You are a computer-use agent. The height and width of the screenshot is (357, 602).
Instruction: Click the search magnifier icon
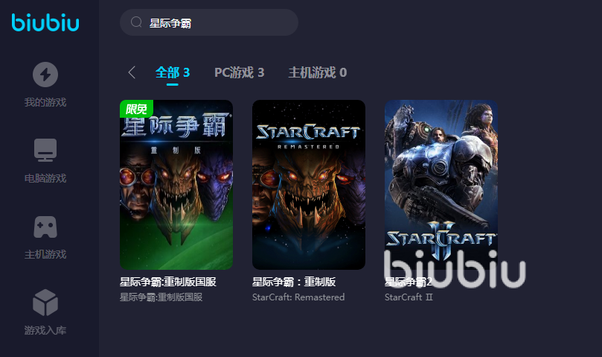point(136,22)
